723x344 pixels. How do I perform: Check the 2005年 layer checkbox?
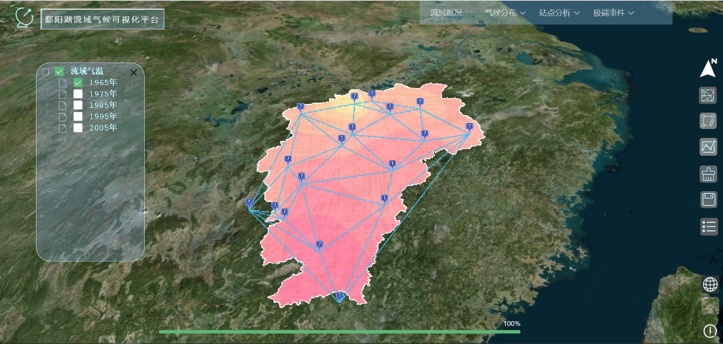coord(78,128)
